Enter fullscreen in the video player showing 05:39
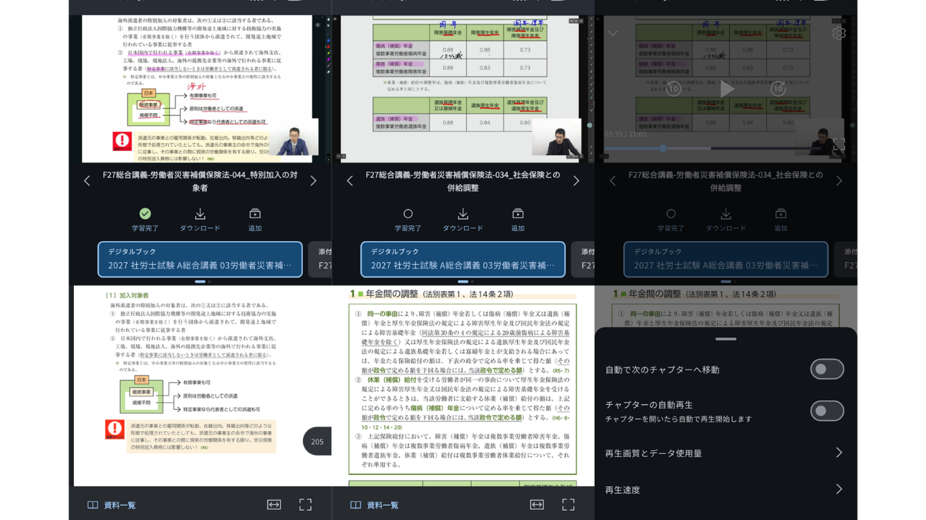The height and width of the screenshot is (520, 926). pyautogui.click(x=839, y=144)
